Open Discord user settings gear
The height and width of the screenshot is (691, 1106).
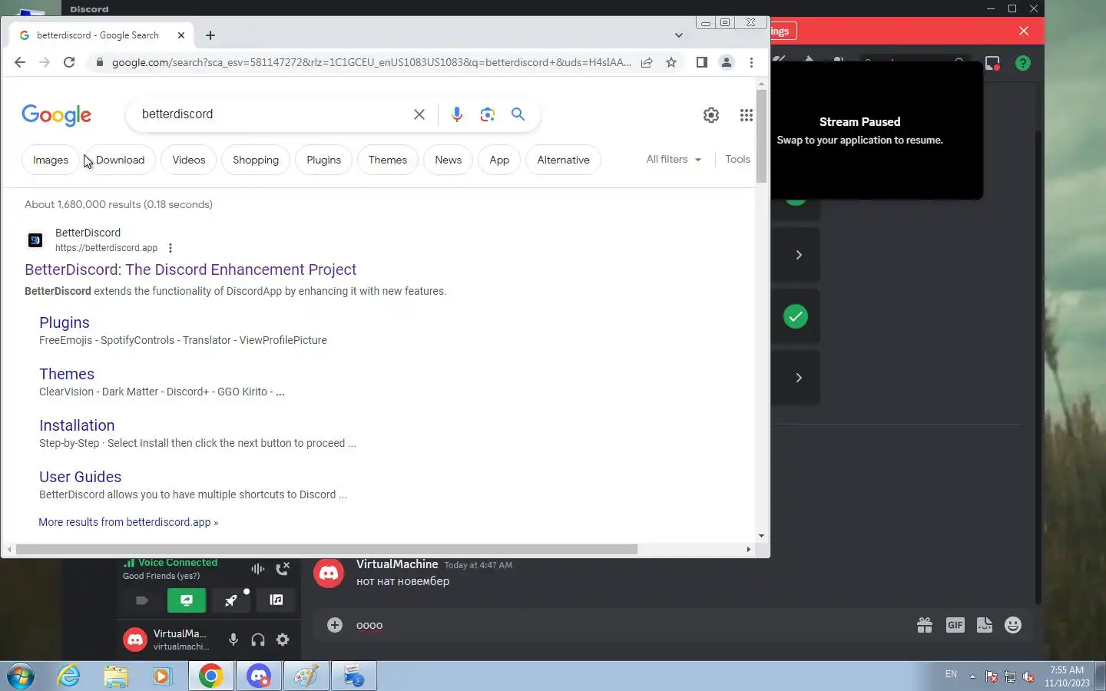283,640
